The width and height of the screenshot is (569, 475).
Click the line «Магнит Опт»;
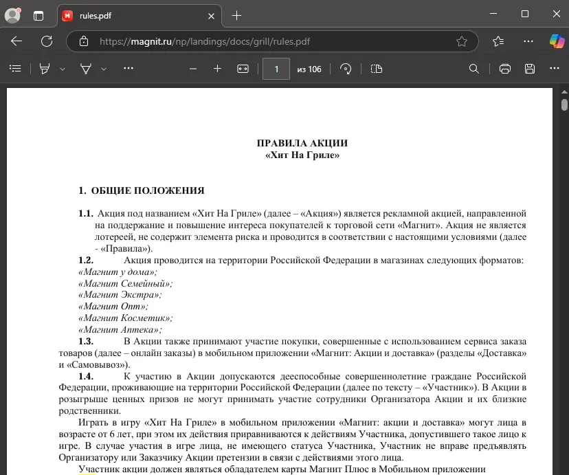coord(113,307)
